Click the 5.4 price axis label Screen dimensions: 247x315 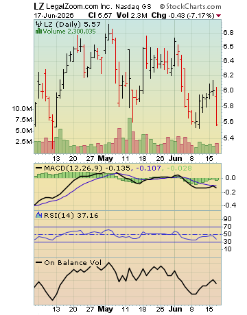[228, 138]
